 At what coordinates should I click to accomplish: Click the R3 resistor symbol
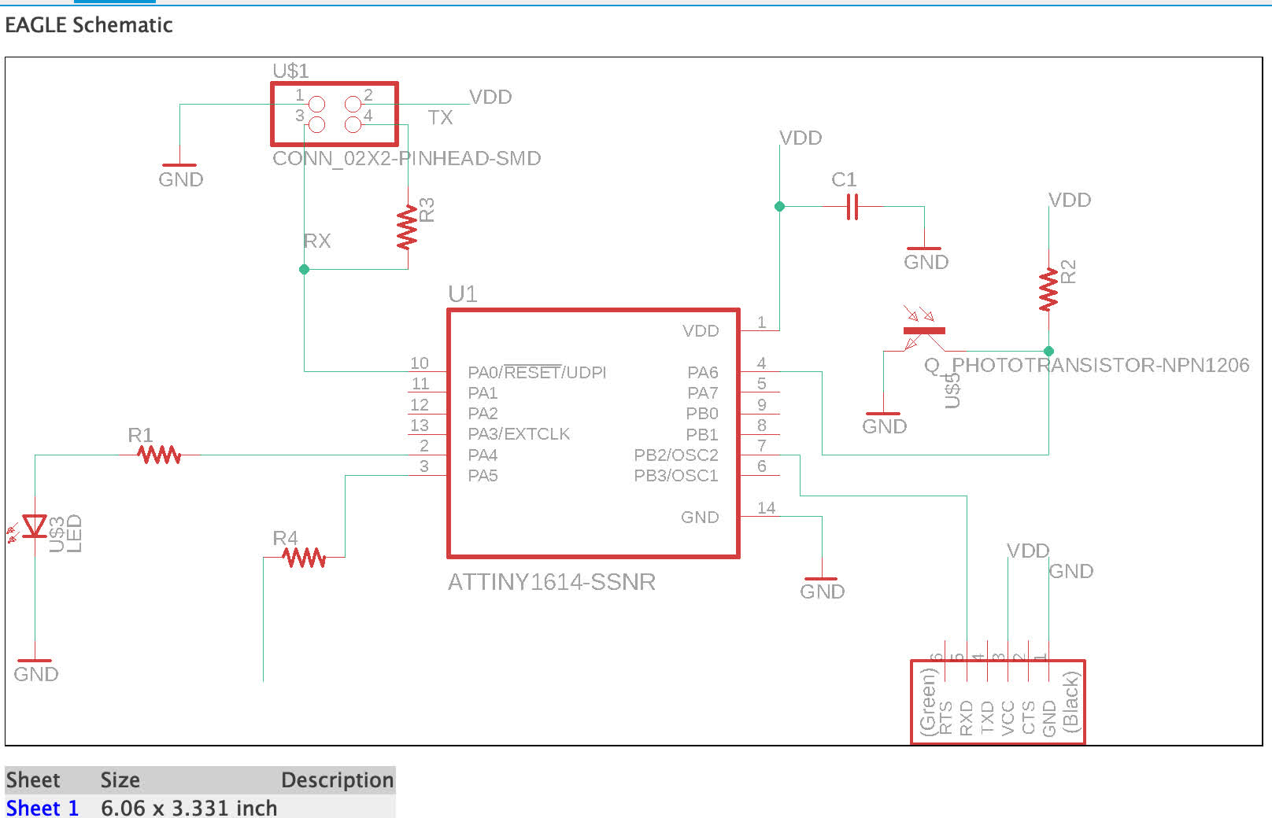tap(408, 227)
